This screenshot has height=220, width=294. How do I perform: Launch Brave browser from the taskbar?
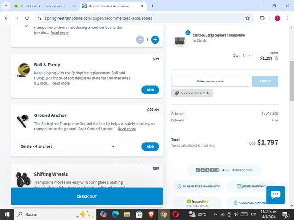151,214
